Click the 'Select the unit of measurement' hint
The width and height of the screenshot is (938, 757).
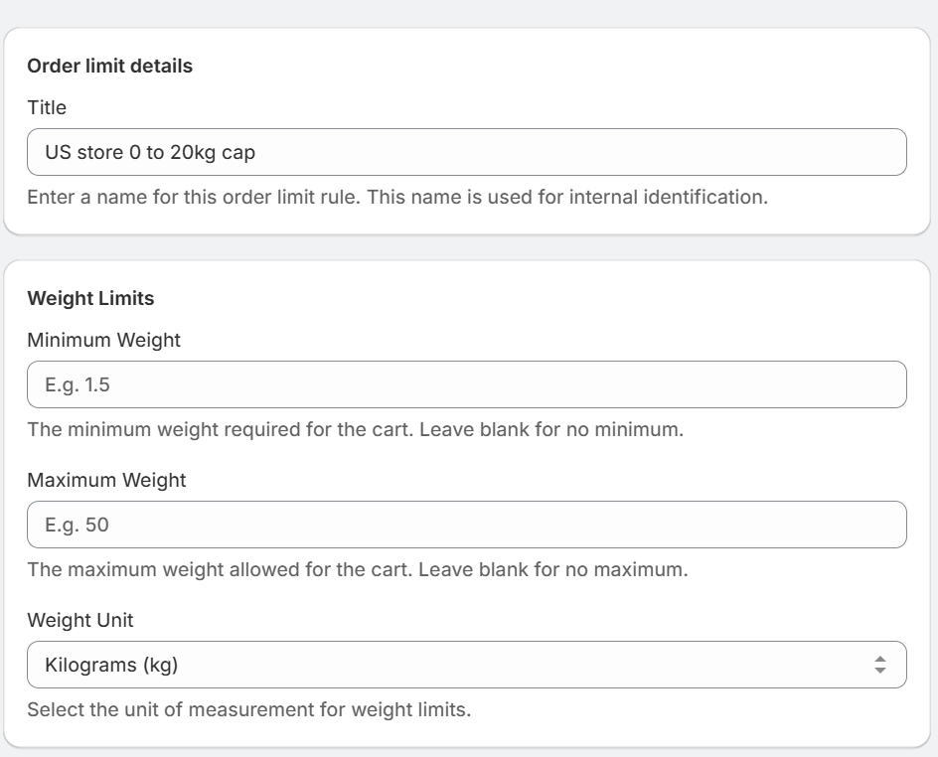248,710
